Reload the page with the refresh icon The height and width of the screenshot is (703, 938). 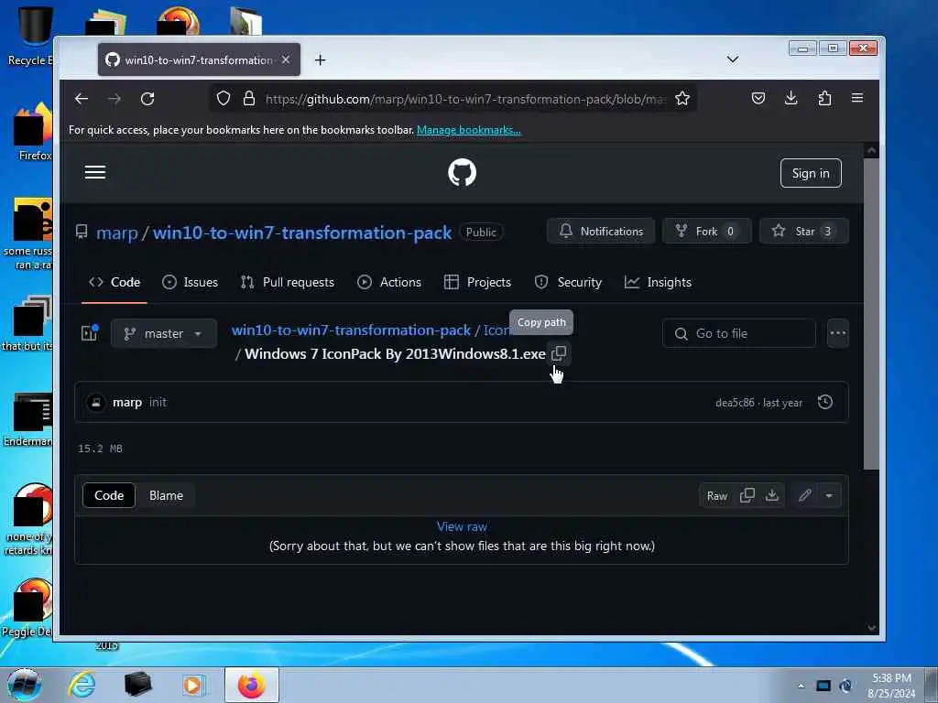tap(147, 99)
